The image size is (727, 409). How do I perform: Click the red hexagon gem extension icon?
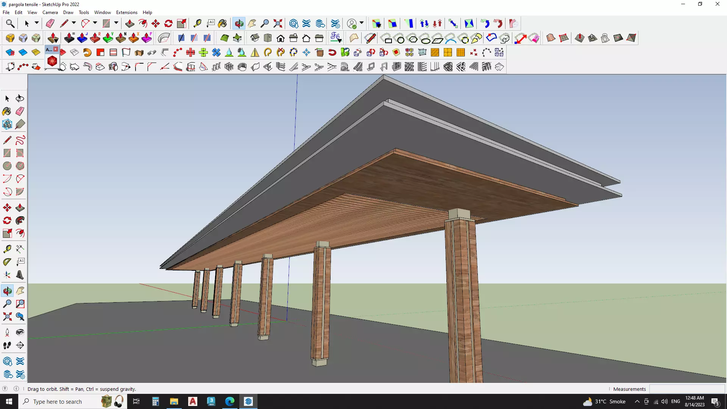click(x=52, y=61)
